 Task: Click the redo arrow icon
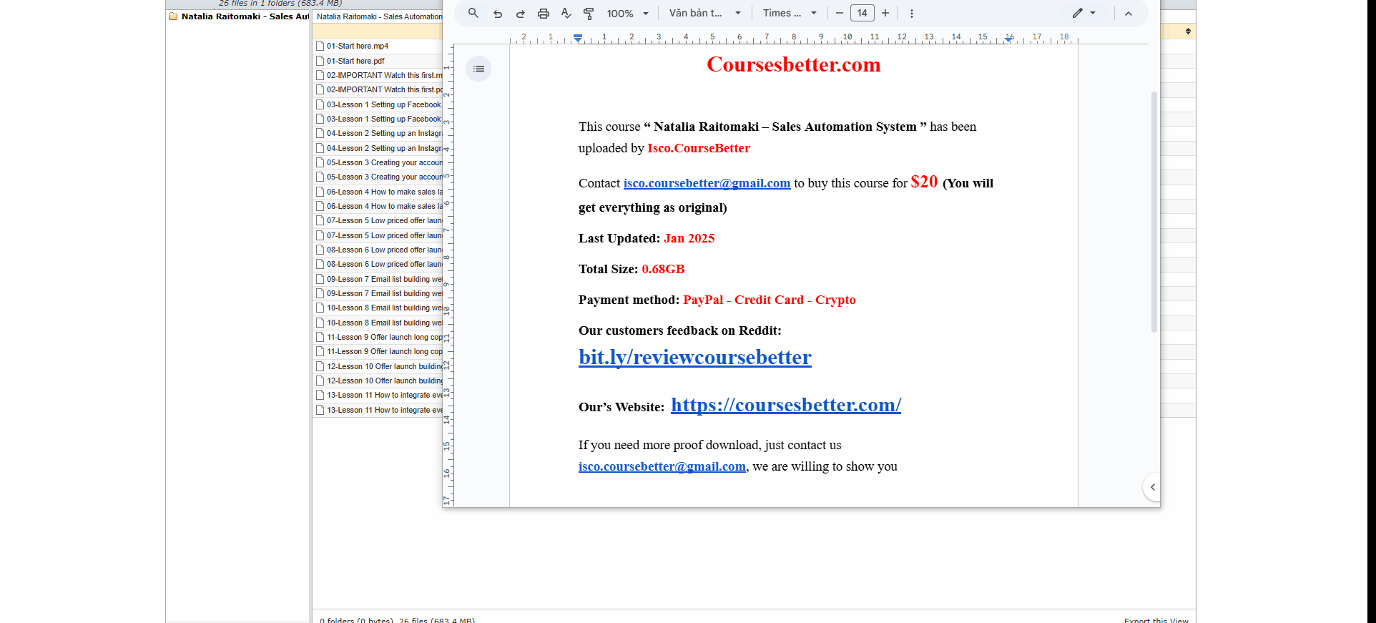click(521, 14)
